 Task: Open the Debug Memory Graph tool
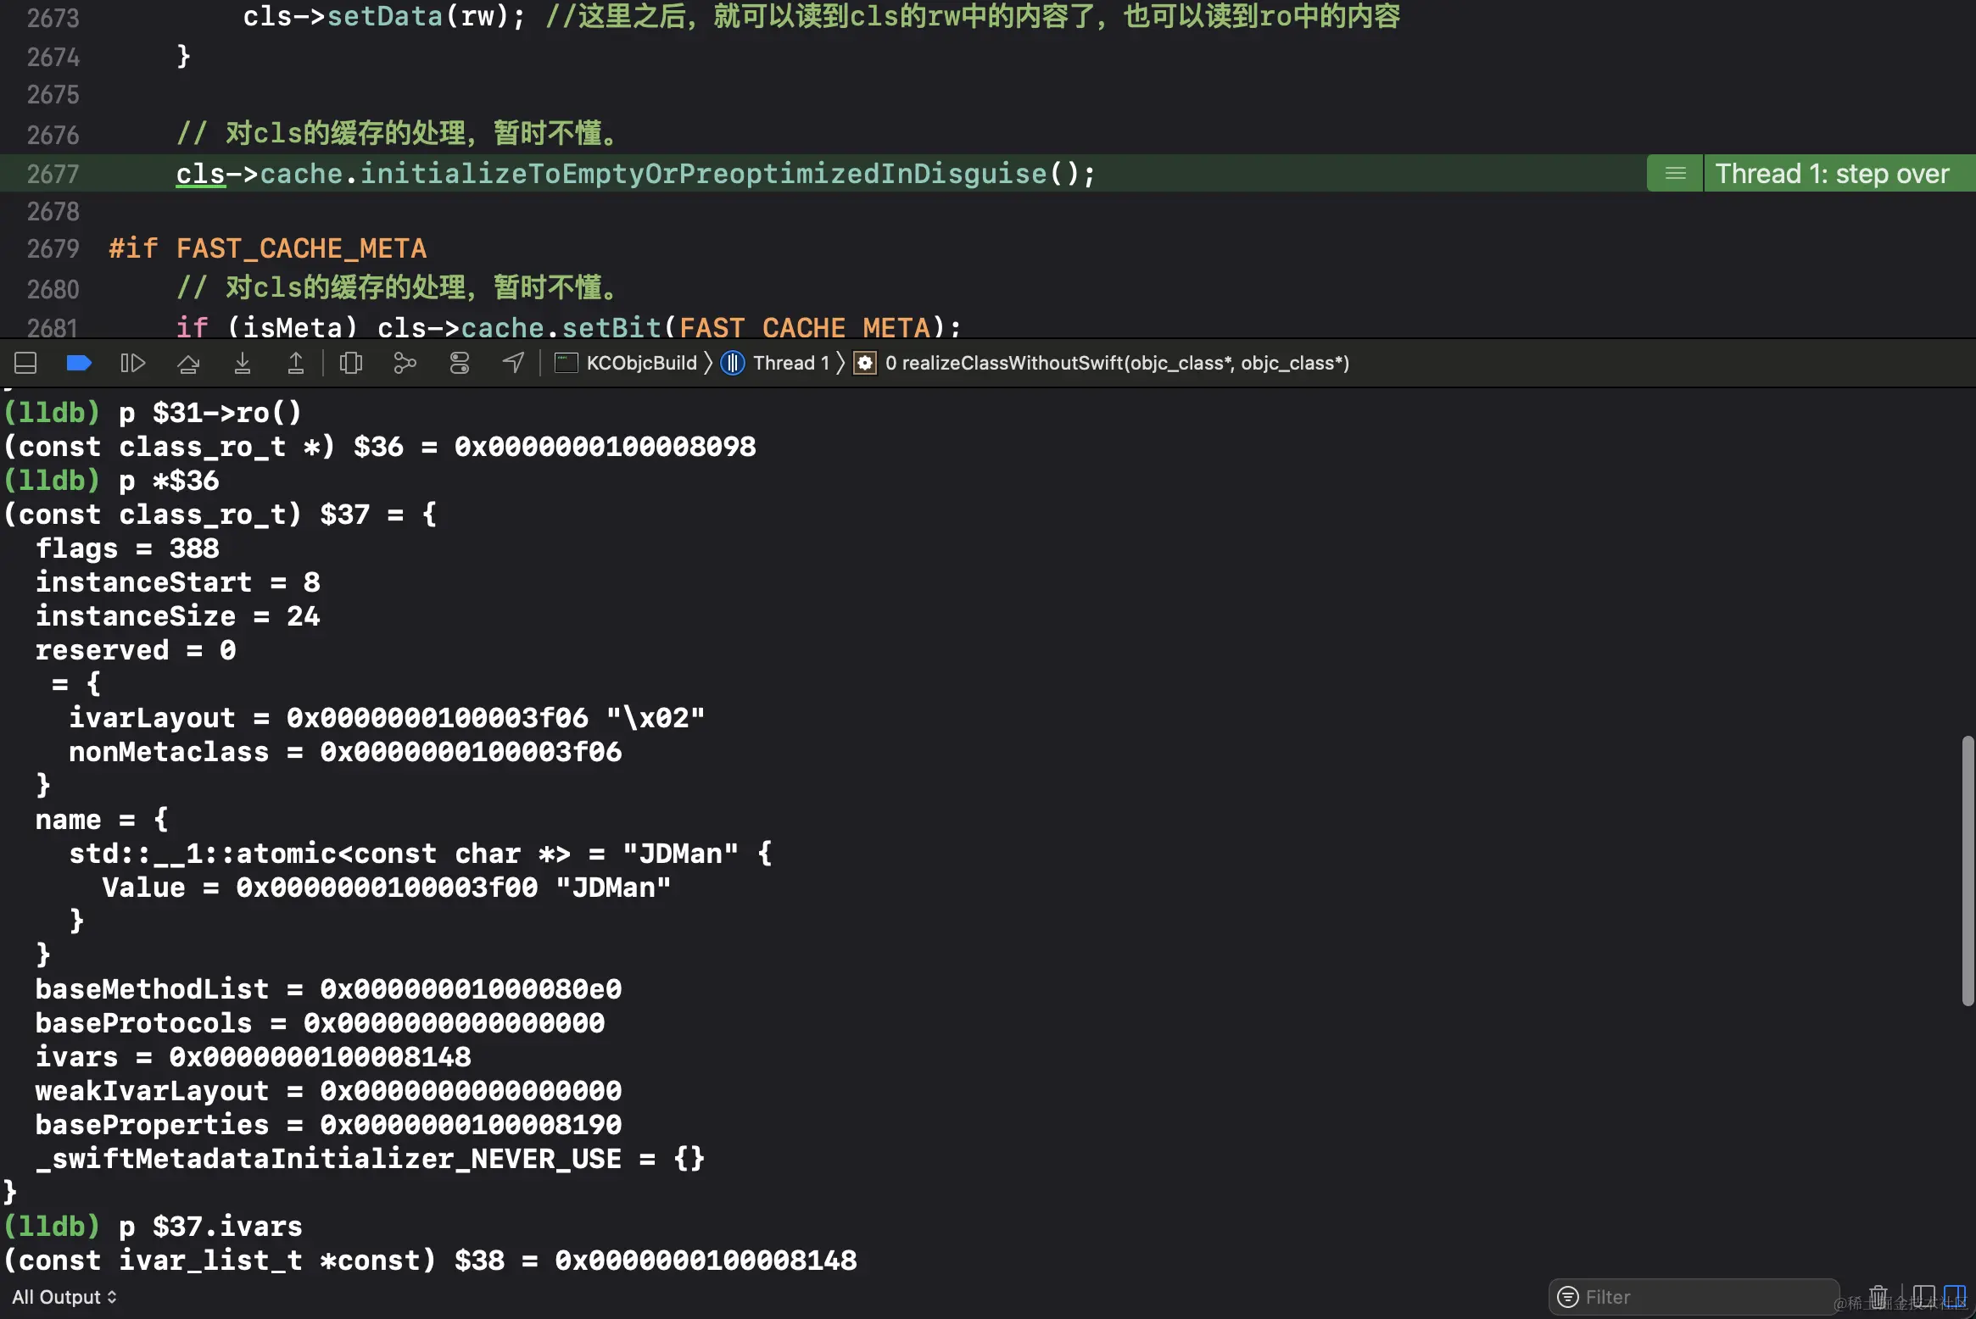pos(405,364)
